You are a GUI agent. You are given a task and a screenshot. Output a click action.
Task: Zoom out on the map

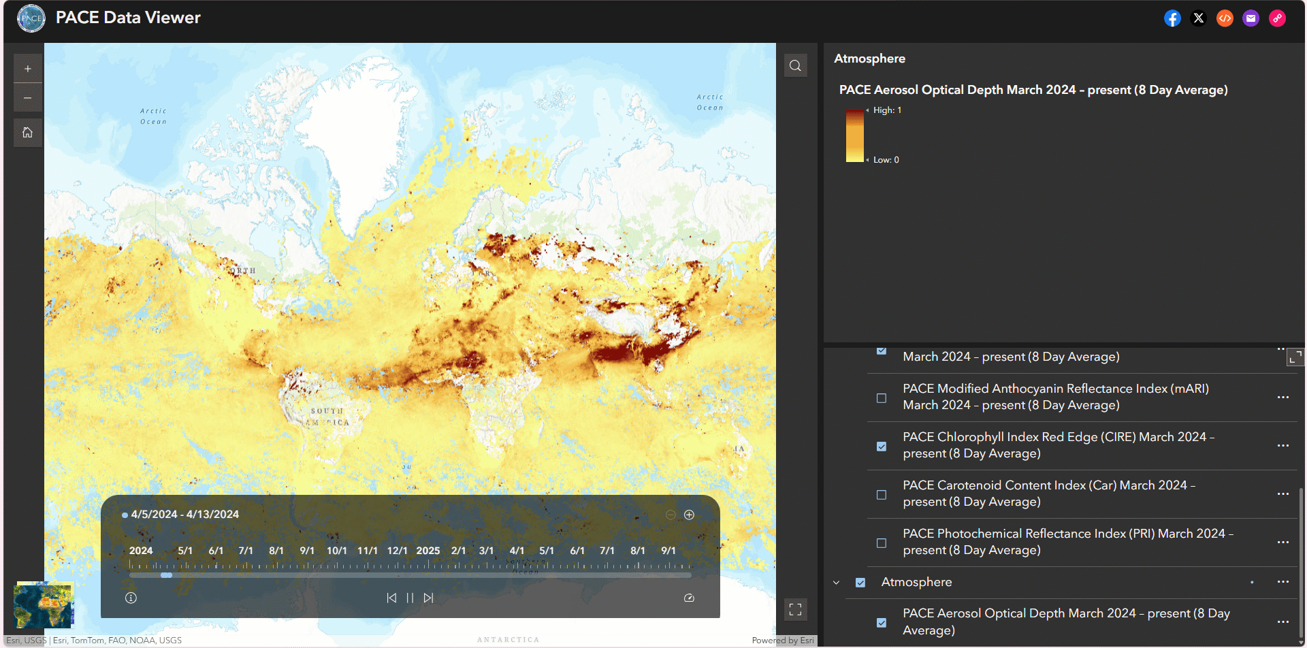(x=28, y=98)
